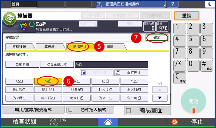216x128 pixels.
Task: Activate energy saver moon icon
Action: pos(210,4)
